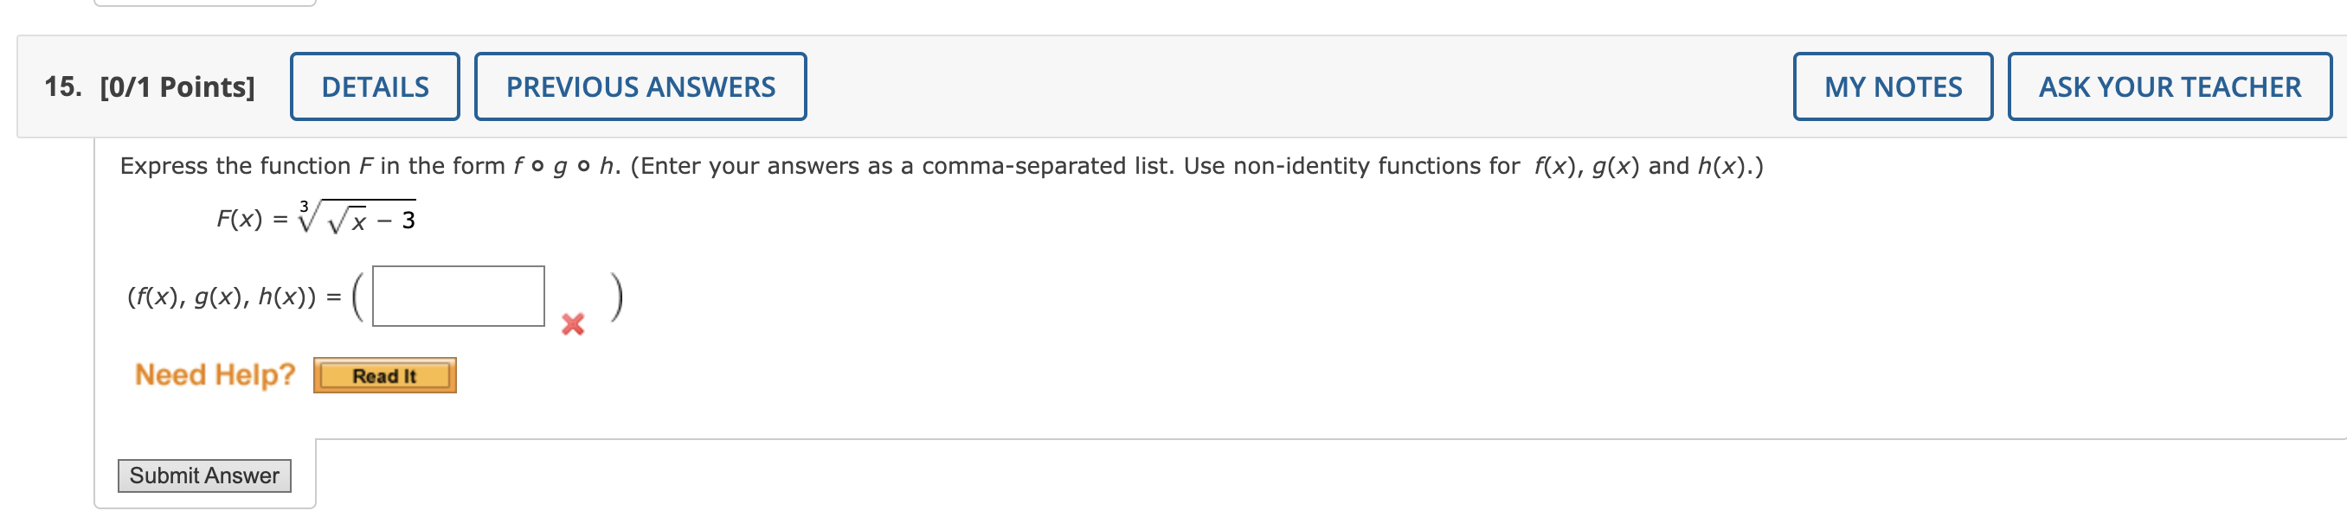Click the (f(x), g(x), h(x)) label
Image resolution: width=2347 pixels, height=517 pixels.
[x=222, y=297]
